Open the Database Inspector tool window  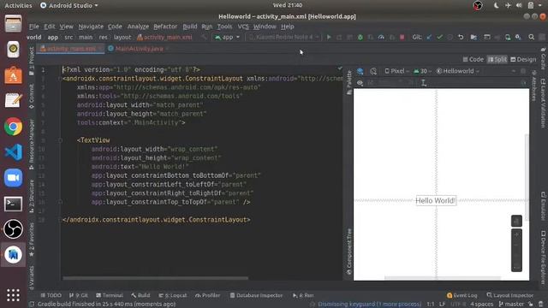tap(256, 295)
